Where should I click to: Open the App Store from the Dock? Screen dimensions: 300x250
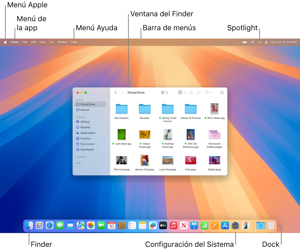click(x=225, y=225)
